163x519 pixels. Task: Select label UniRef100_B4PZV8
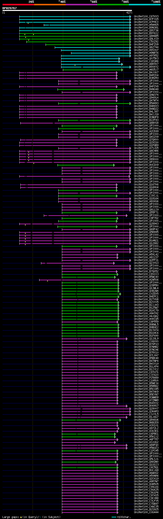click(x=146, y=87)
